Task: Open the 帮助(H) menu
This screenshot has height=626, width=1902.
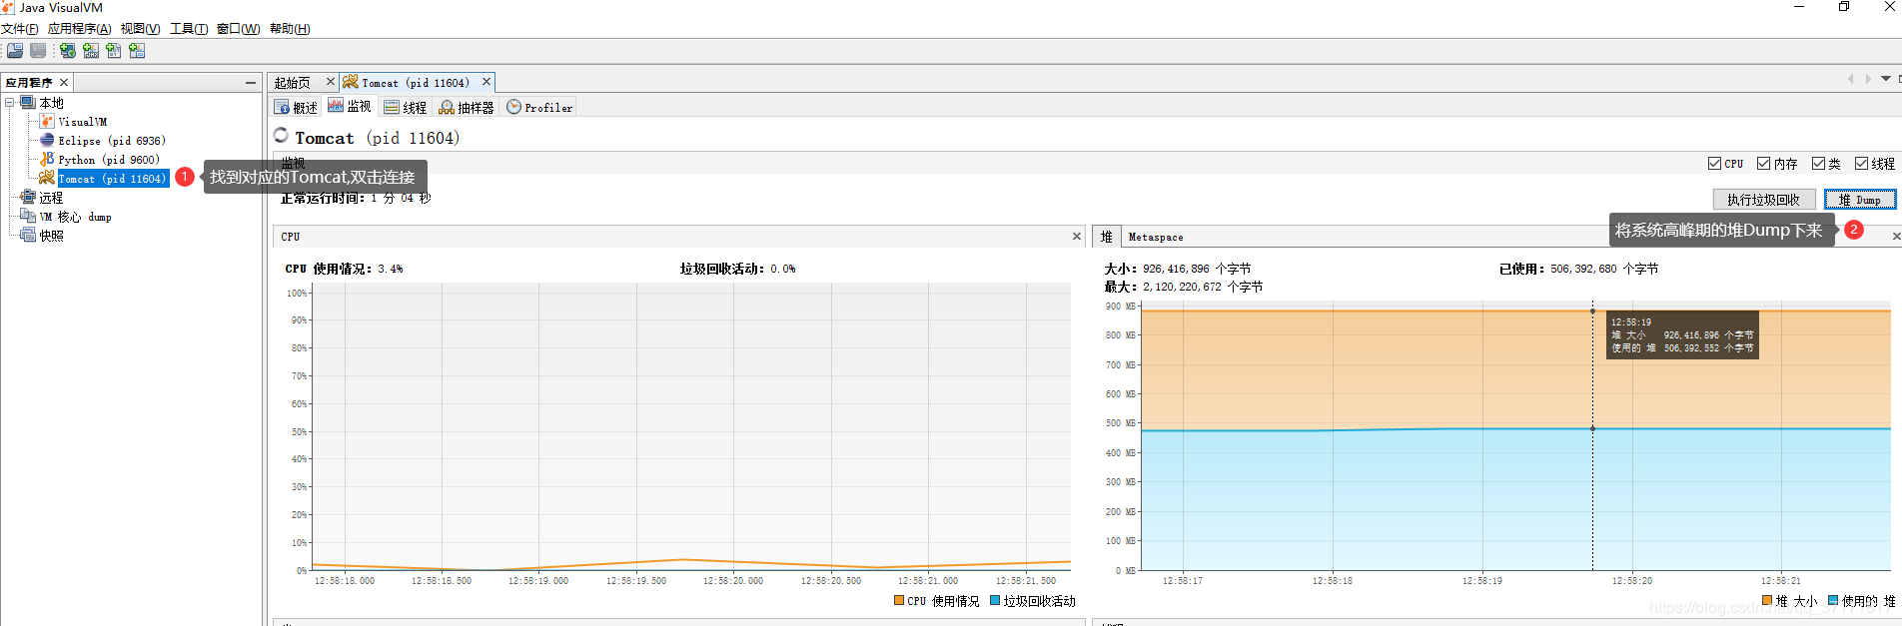Action: (x=290, y=29)
